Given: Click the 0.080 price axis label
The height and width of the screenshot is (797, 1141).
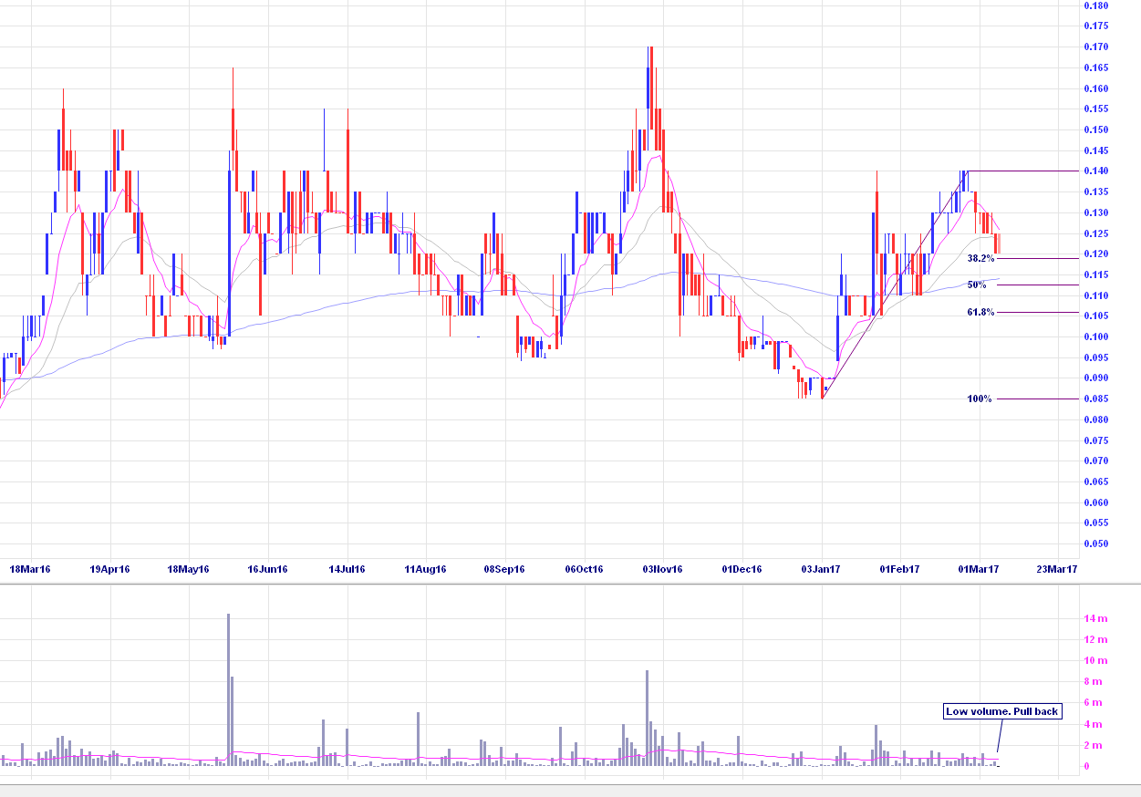Looking at the screenshot, I should (1095, 419).
